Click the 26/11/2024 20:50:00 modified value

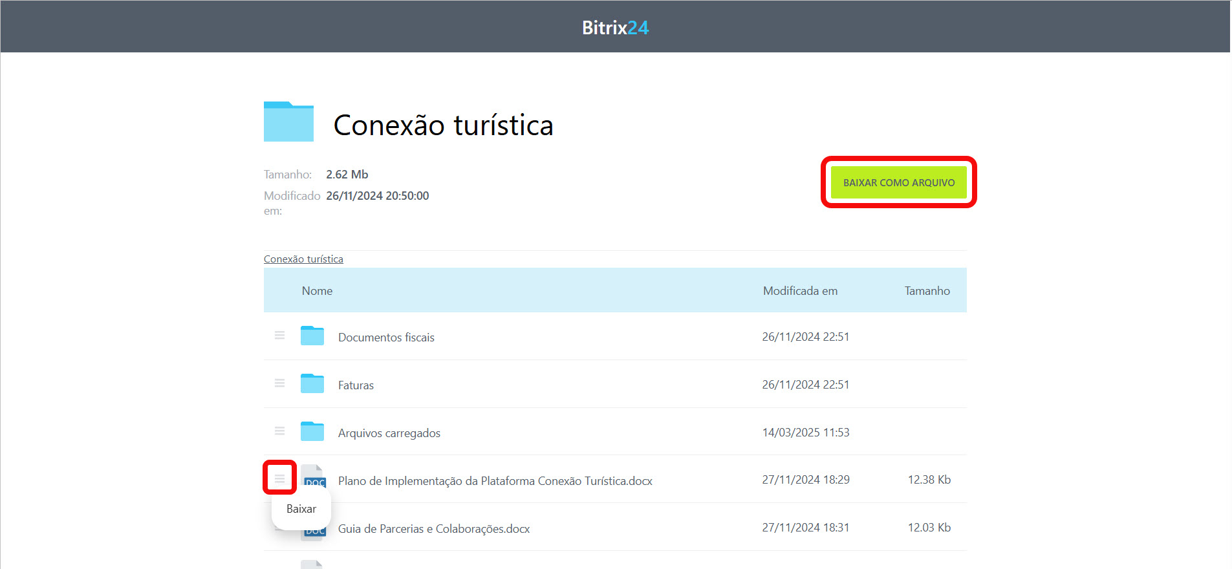(378, 196)
